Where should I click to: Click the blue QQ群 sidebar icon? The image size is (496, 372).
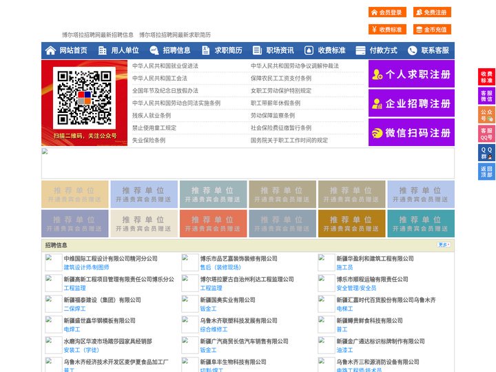(486, 153)
